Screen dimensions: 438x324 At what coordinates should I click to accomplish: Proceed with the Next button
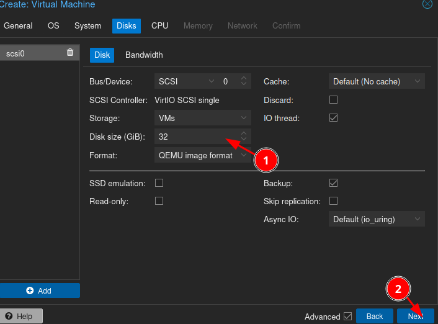tap(415, 317)
